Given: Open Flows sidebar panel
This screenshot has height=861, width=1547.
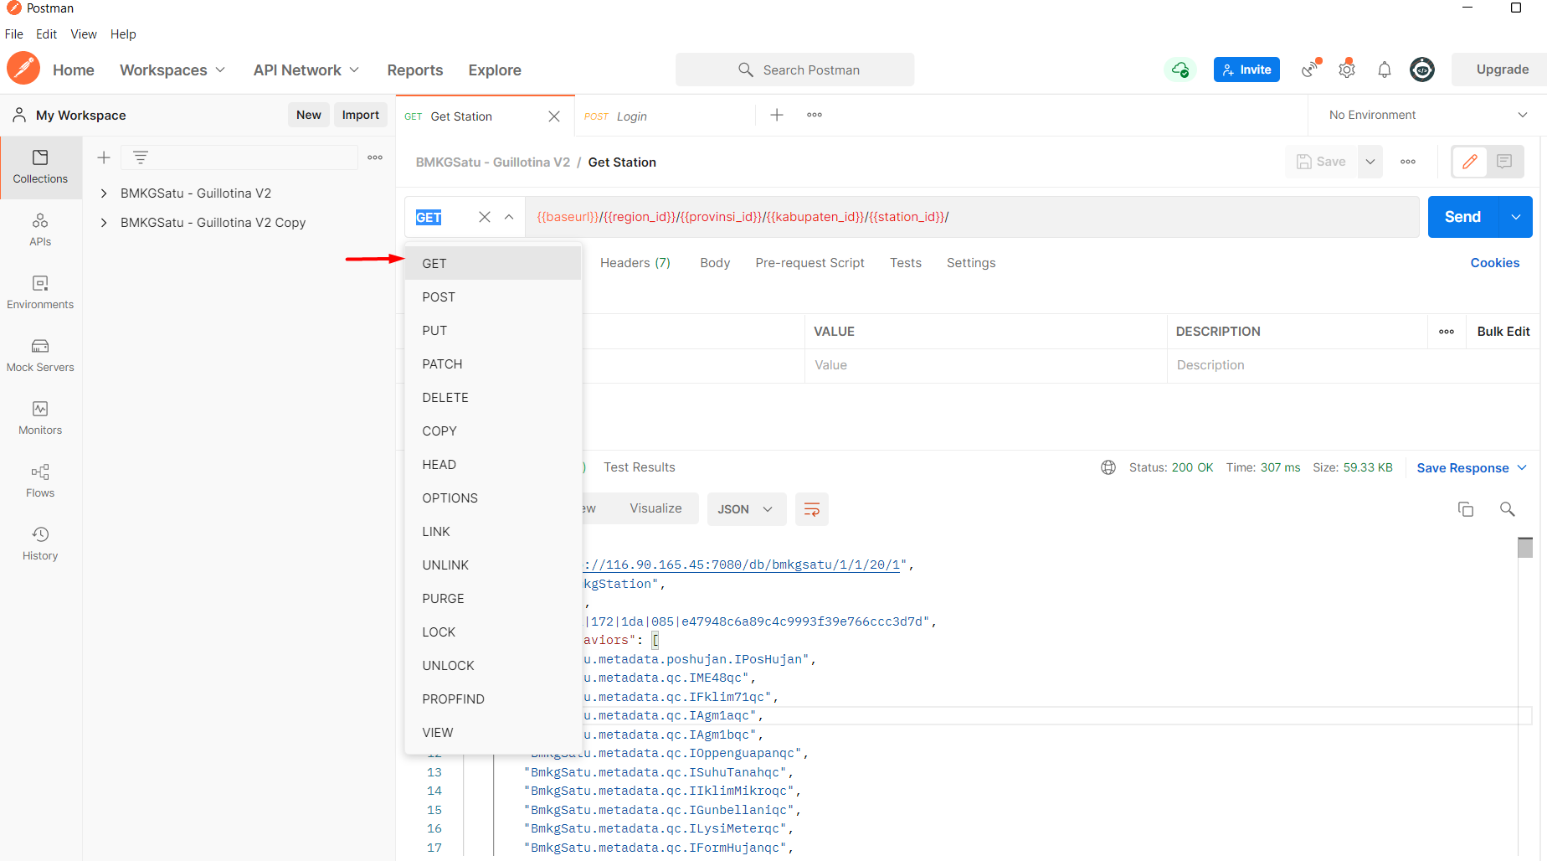Looking at the screenshot, I should [40, 481].
